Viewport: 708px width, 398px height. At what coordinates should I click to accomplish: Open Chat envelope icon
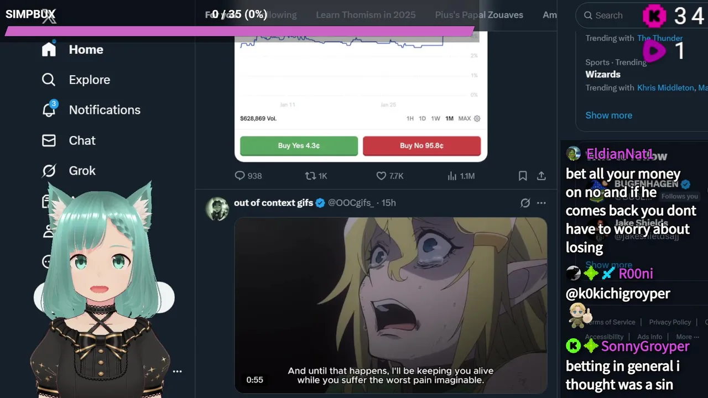click(x=49, y=140)
